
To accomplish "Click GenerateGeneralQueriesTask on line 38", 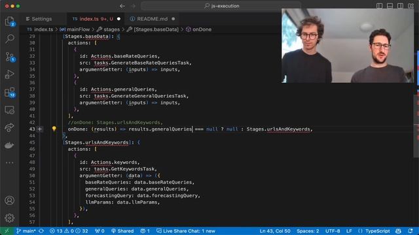I will click(x=149, y=96).
